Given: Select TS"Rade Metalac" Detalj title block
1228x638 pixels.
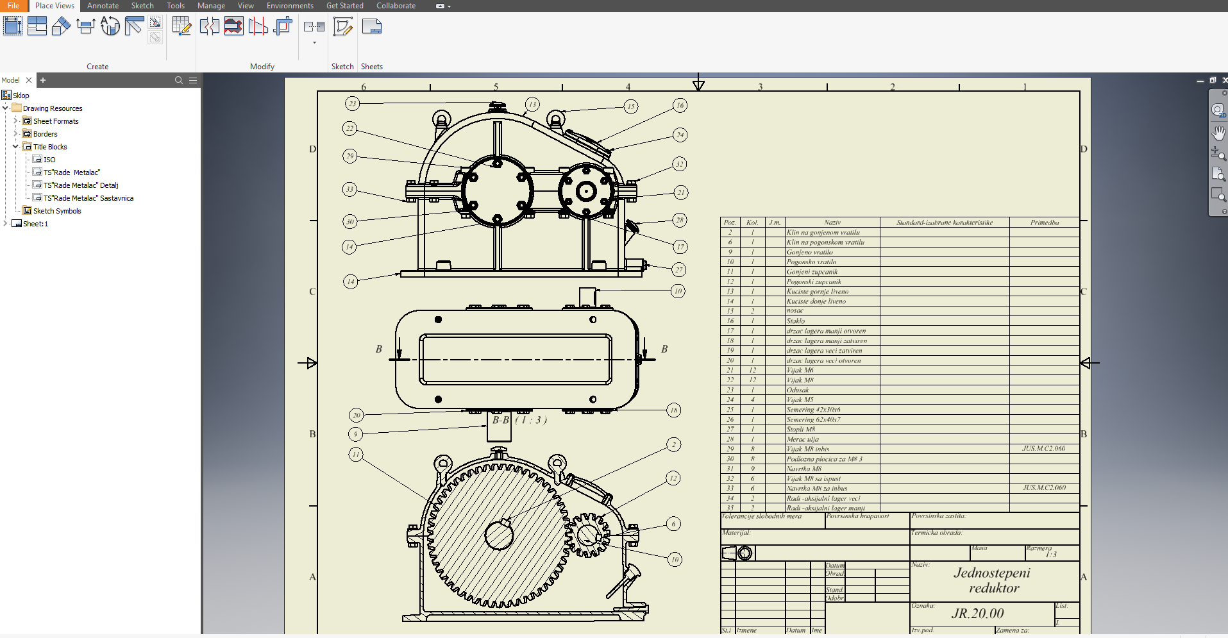Looking at the screenshot, I should click(76, 185).
